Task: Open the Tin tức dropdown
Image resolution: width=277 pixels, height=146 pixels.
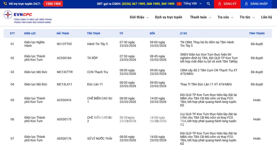Action: coord(247,17)
